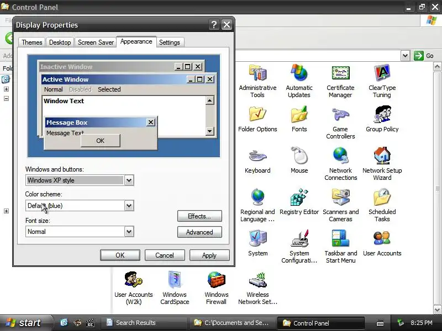
Task: Launch Internet Explorer from Quick Launch
Action: pos(64,323)
